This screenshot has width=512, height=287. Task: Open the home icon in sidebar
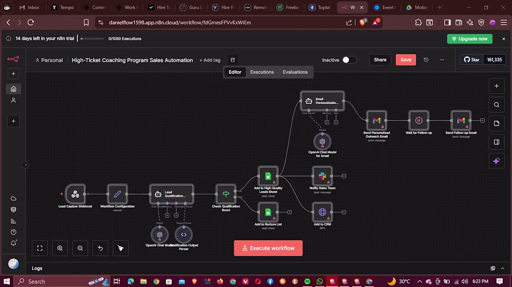point(13,89)
